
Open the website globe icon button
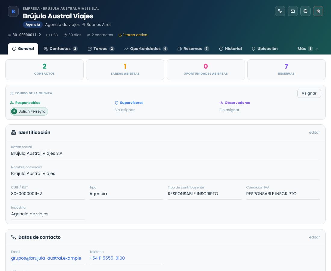pos(305,11)
